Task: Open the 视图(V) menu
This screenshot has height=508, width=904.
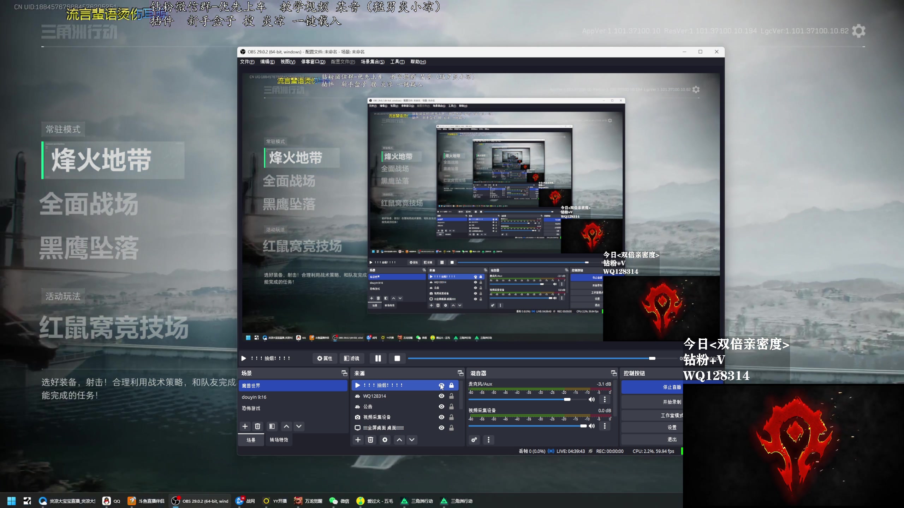Action: [x=288, y=62]
